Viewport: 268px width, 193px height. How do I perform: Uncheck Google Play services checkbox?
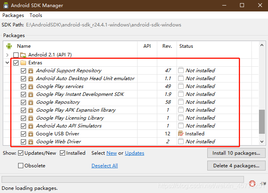tap(23, 86)
